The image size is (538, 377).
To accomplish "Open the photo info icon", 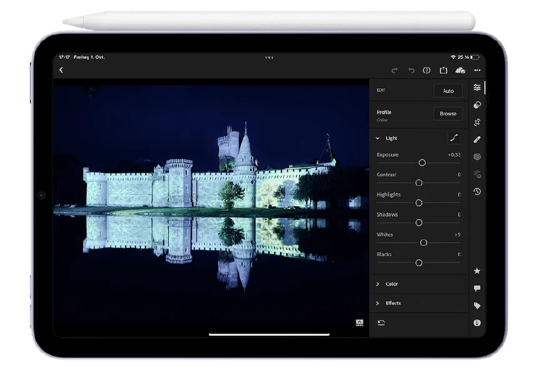I will click(477, 323).
